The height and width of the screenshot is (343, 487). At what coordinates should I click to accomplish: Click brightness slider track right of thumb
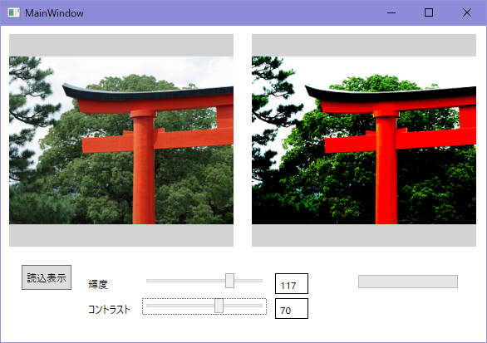[248, 281]
